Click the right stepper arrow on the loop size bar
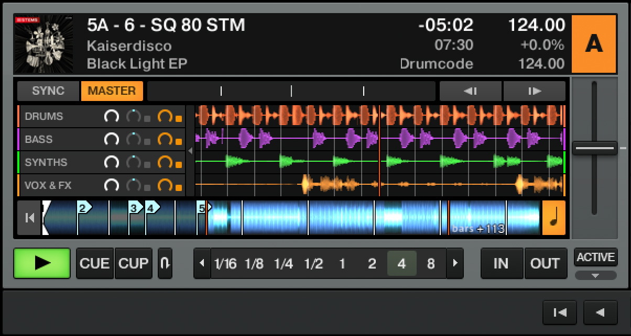The image size is (631, 336). (x=455, y=263)
